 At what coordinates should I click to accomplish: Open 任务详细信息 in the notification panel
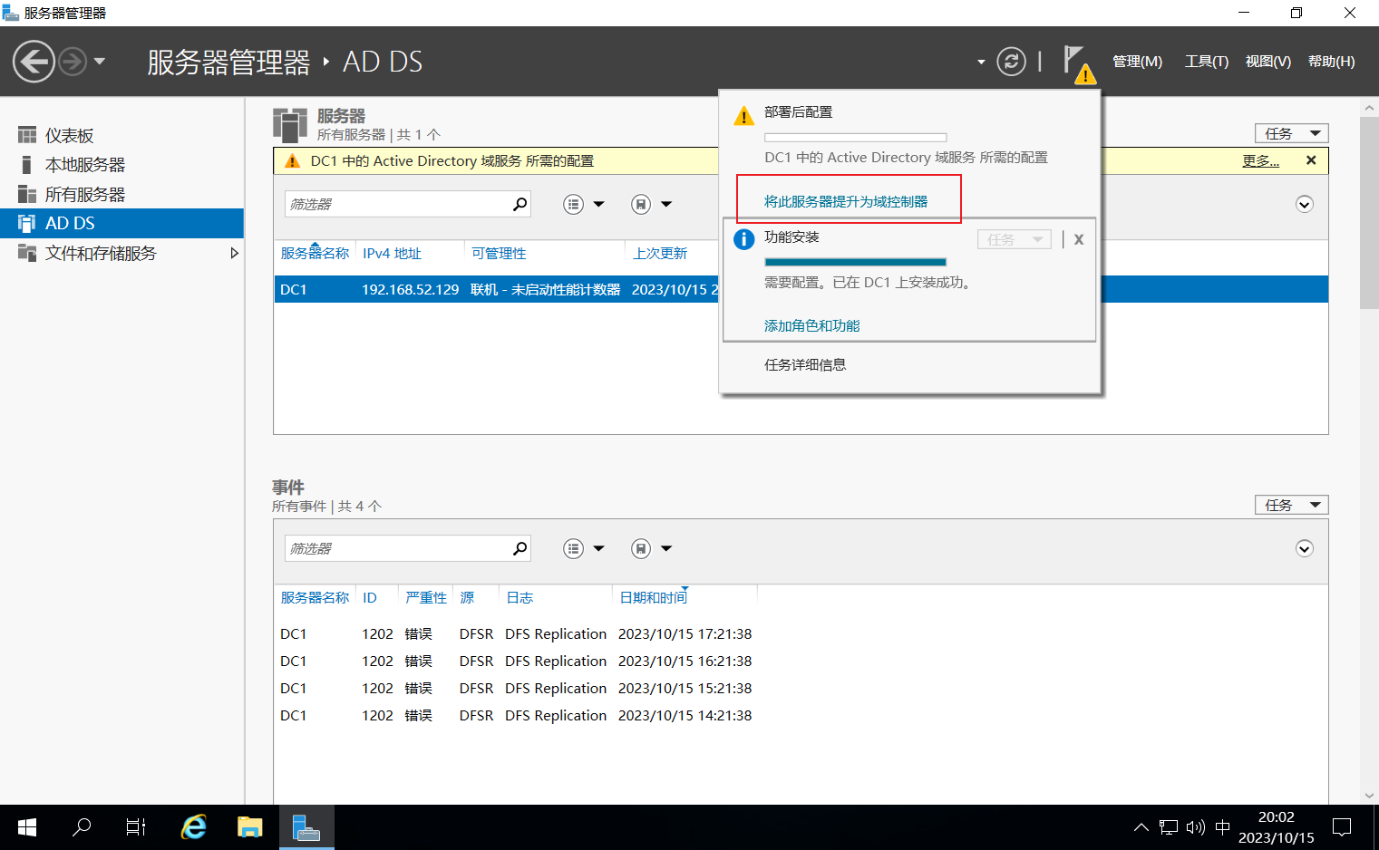pyautogui.click(x=805, y=364)
